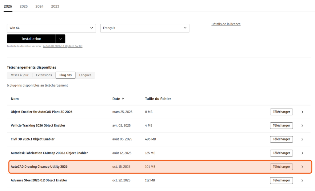Download AutoCAD Drawing Cleanup Utility 2026
The height and width of the screenshot is (191, 315).
281,167
